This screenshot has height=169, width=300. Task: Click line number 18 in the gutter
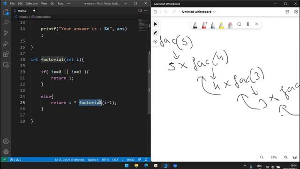tap(22, 60)
